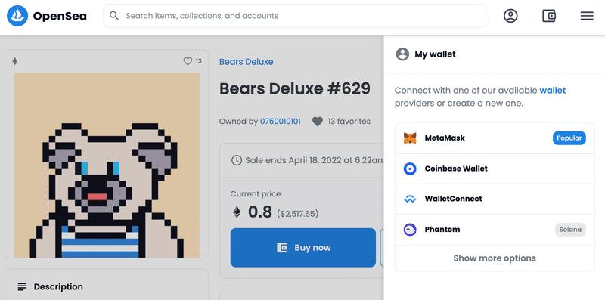Click the Buy now button

[303, 248]
